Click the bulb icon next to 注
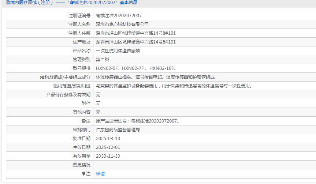This screenshot has width=316, height=184. point(83,173)
